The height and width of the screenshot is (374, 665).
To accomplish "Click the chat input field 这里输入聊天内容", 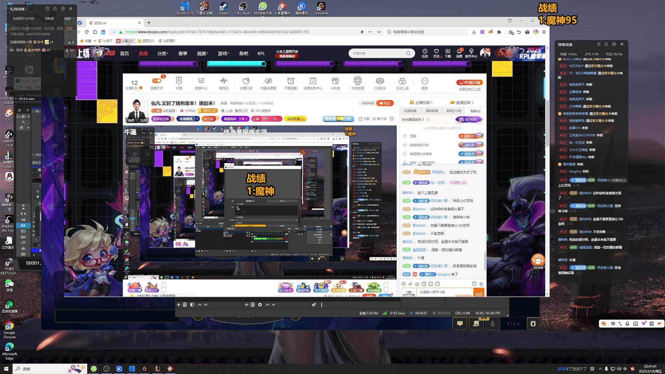I will [444, 292].
